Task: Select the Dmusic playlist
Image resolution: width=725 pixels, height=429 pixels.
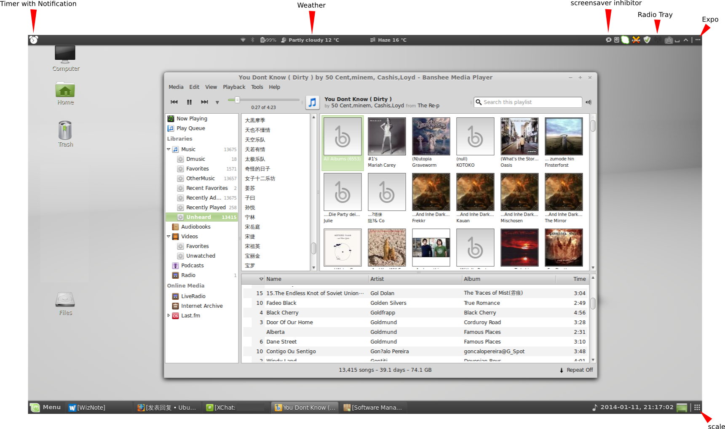Action: point(202,159)
